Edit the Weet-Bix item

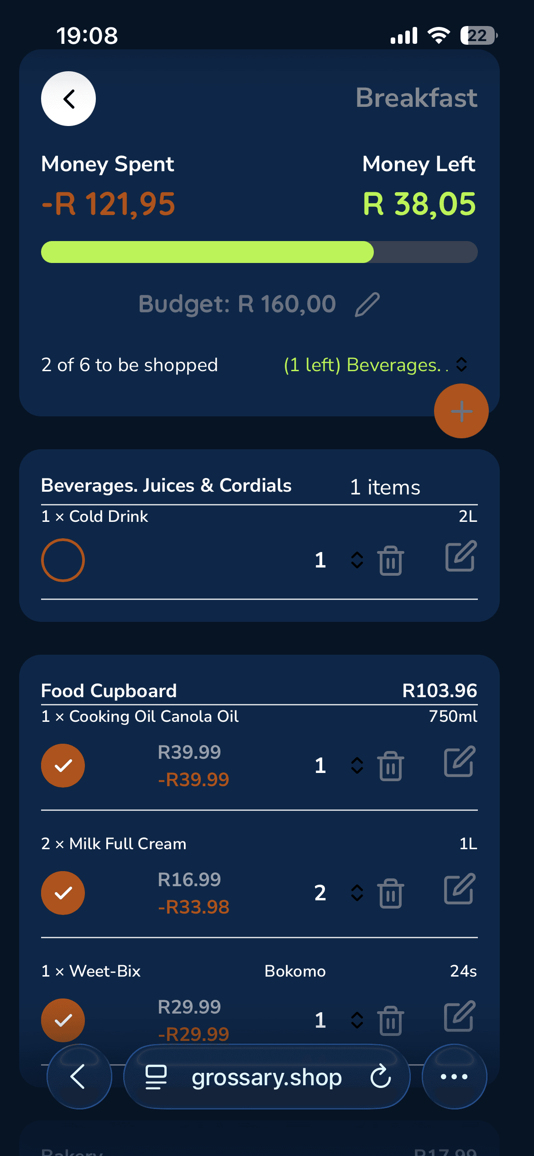point(460,1016)
